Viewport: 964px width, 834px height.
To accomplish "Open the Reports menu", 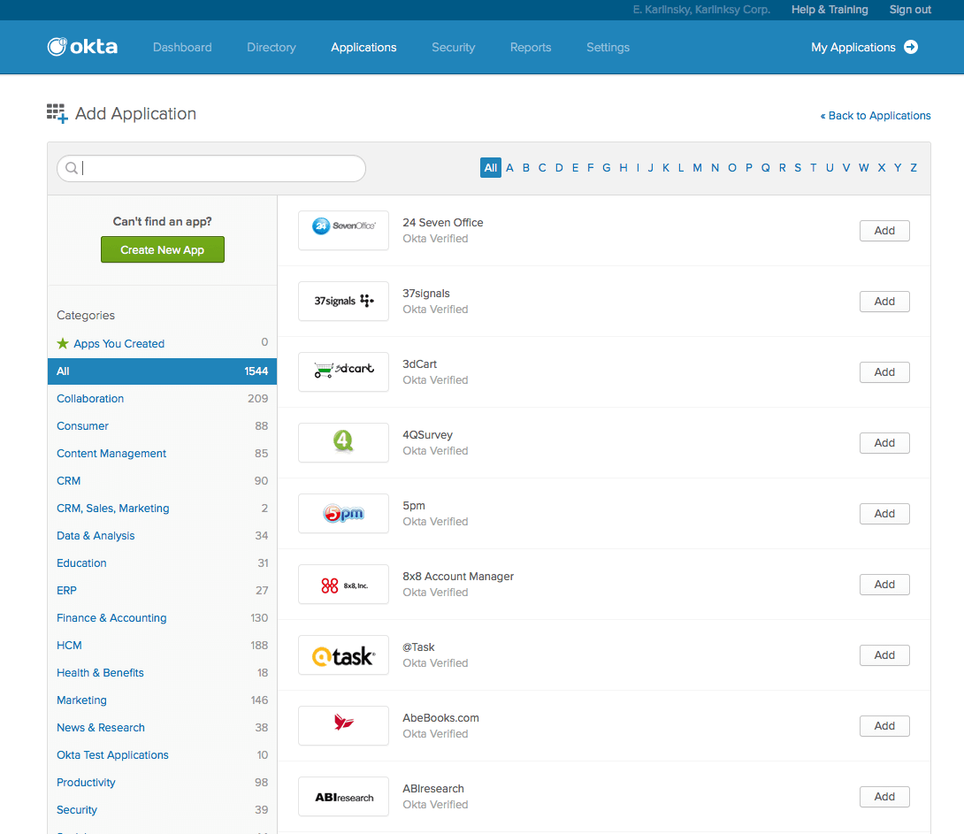I will point(531,48).
